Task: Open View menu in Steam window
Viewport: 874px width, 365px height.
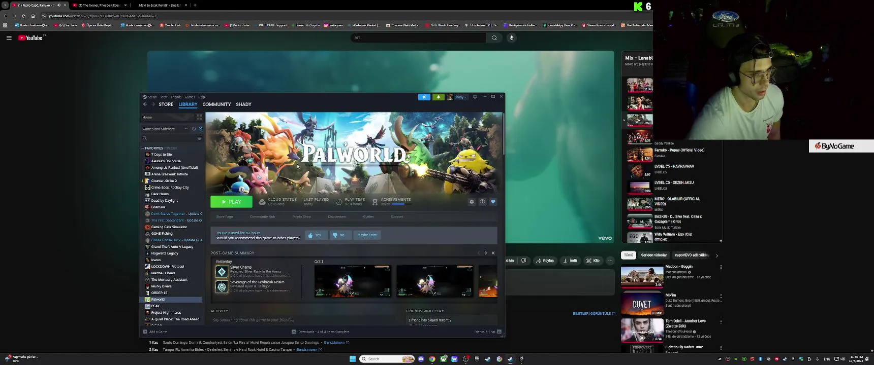Action: pyautogui.click(x=164, y=97)
